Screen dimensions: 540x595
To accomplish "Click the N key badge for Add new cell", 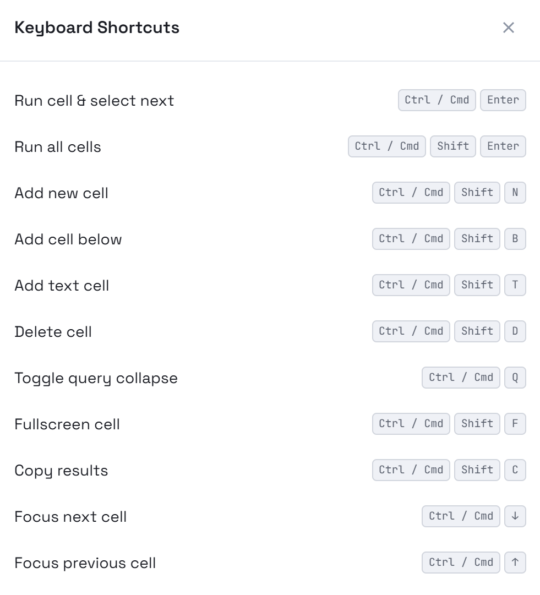I will [515, 193].
